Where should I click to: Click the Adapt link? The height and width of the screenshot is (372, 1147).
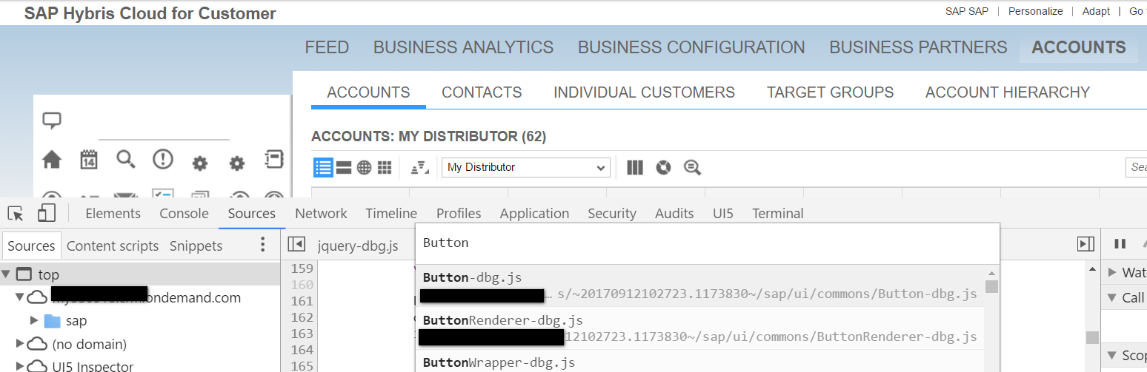[1096, 11]
